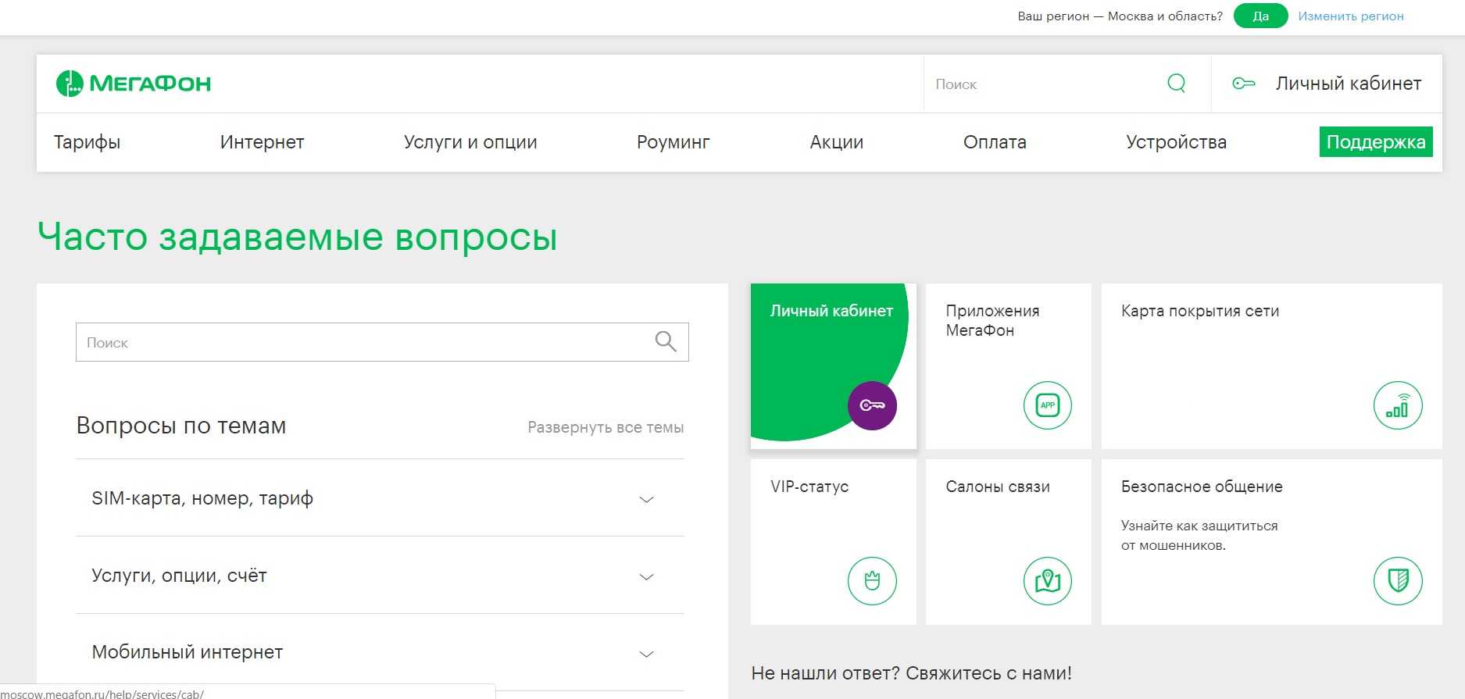1465x699 pixels.
Task: Select the Поддержка tab in navigation
Action: tap(1375, 142)
